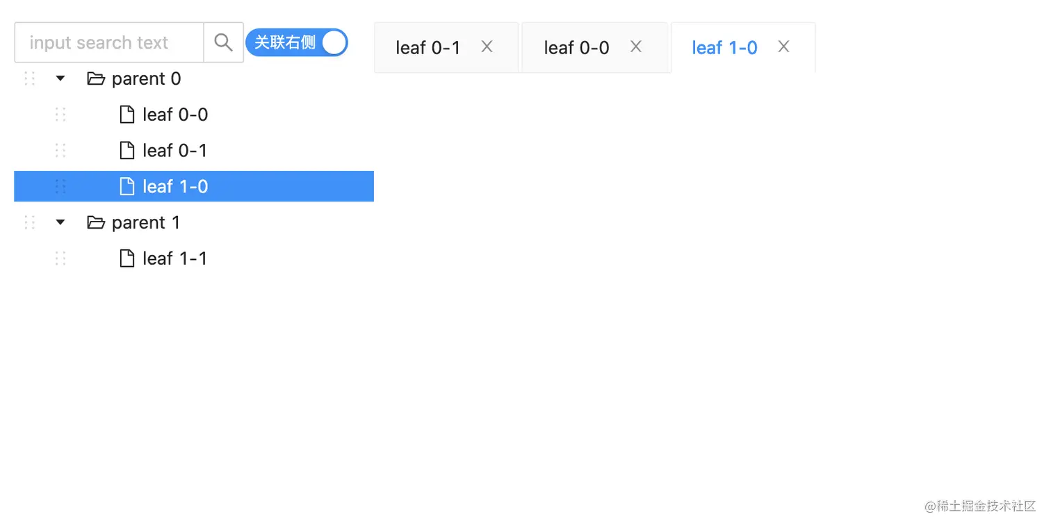The width and height of the screenshot is (1051, 528).
Task: Click the drag handle beside leaf 0-1
Action: 60,150
